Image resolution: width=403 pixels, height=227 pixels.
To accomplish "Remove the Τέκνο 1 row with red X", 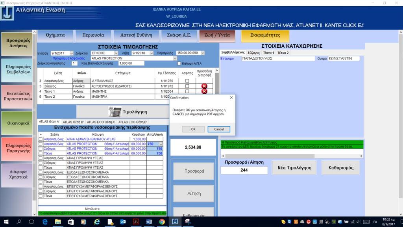I will [204, 91].
